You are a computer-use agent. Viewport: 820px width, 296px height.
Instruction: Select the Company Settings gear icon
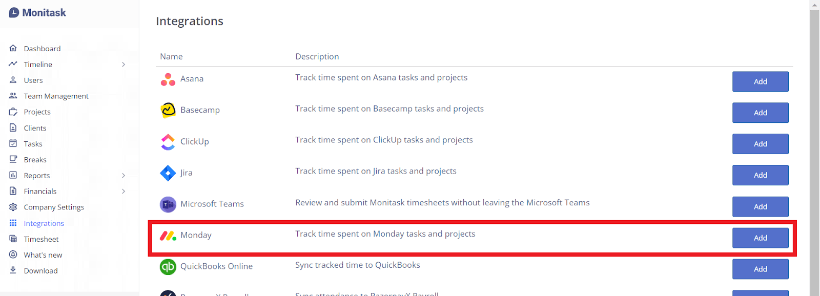[13, 207]
